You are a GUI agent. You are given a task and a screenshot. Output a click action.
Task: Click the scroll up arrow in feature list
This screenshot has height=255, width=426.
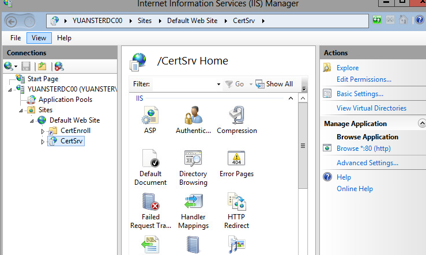[x=303, y=98]
